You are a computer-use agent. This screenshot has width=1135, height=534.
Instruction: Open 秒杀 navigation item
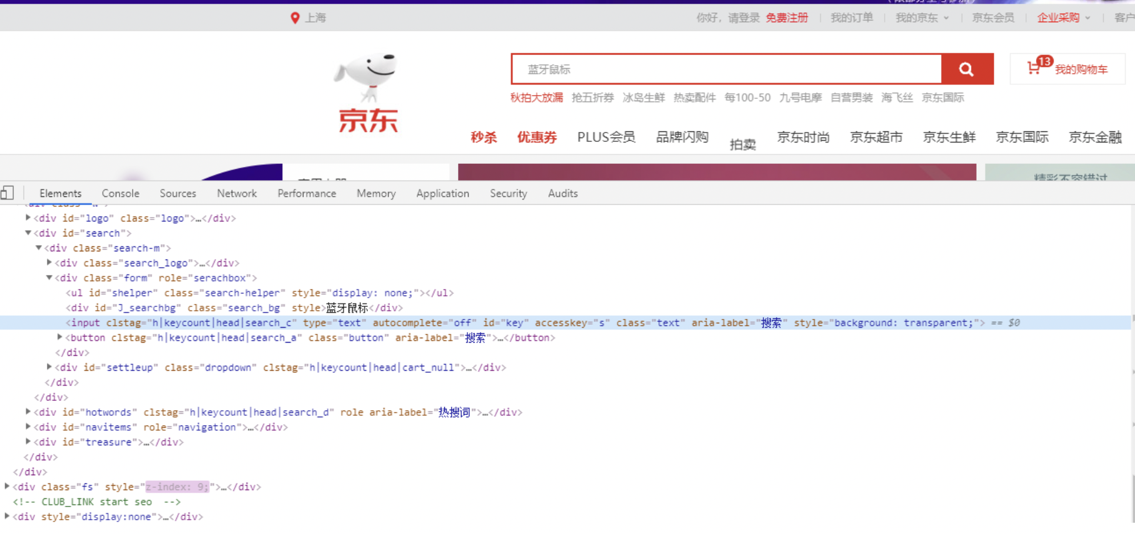click(x=484, y=138)
